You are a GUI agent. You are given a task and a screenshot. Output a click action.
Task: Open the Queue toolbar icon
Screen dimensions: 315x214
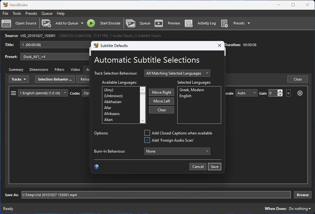[x=131, y=23]
